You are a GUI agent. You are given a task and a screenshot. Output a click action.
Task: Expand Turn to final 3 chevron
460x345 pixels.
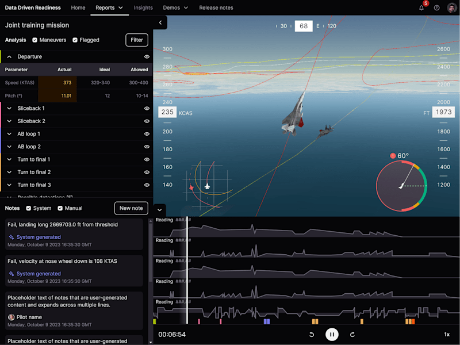9,185
